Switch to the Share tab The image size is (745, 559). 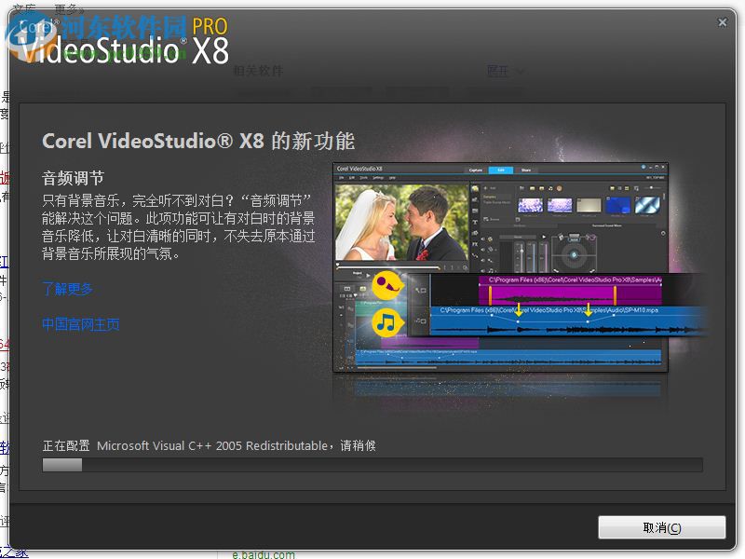tap(525, 170)
